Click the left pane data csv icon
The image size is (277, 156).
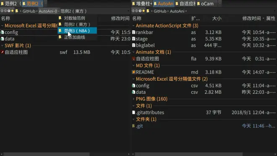2,39
